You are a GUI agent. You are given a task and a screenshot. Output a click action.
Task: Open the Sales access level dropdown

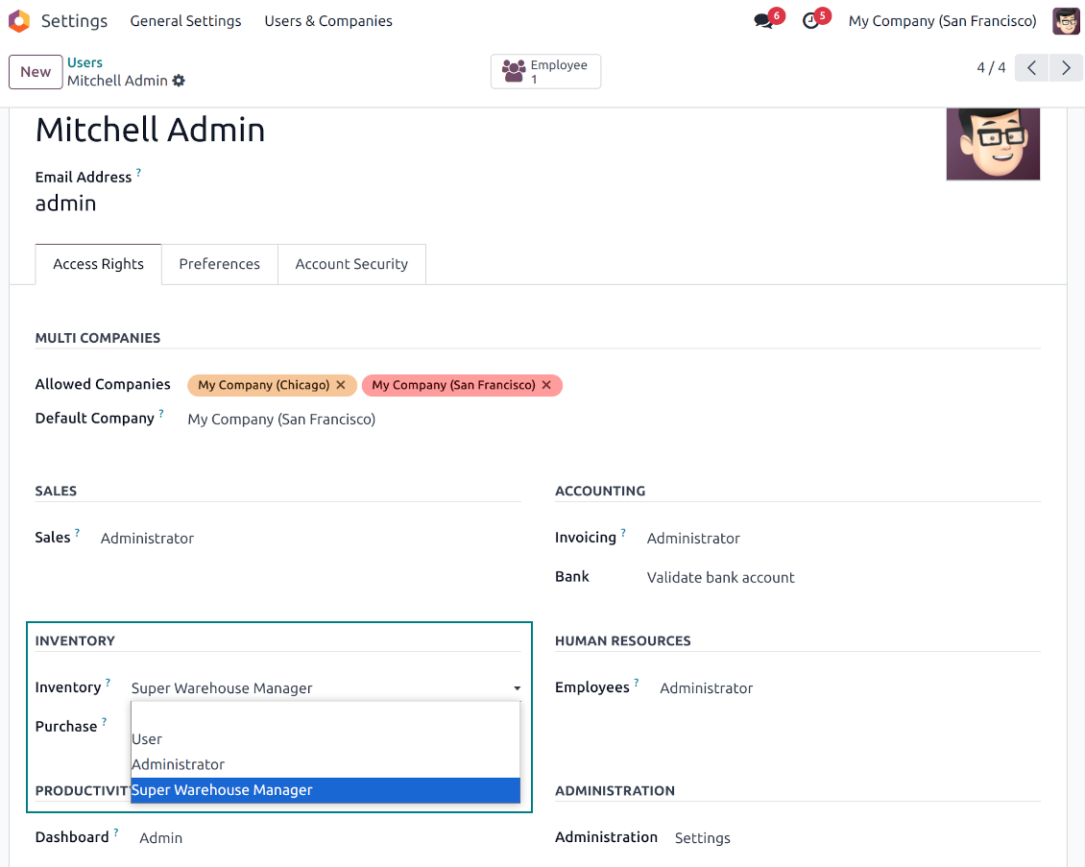(x=147, y=539)
